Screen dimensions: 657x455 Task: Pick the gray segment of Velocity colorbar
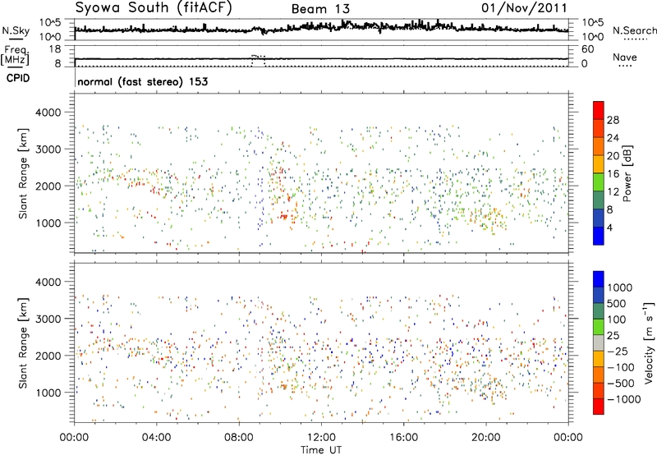[599, 342]
